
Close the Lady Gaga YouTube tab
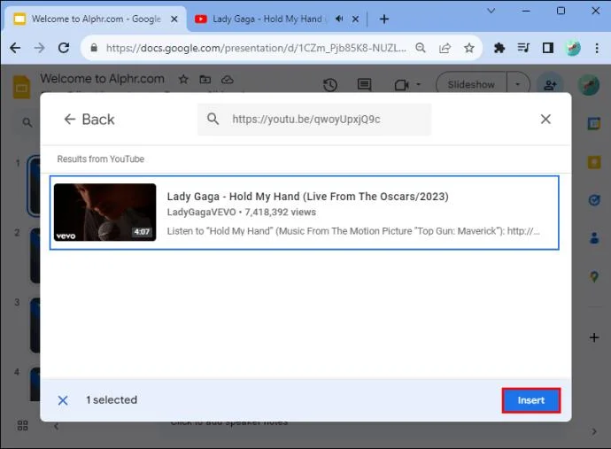(355, 19)
